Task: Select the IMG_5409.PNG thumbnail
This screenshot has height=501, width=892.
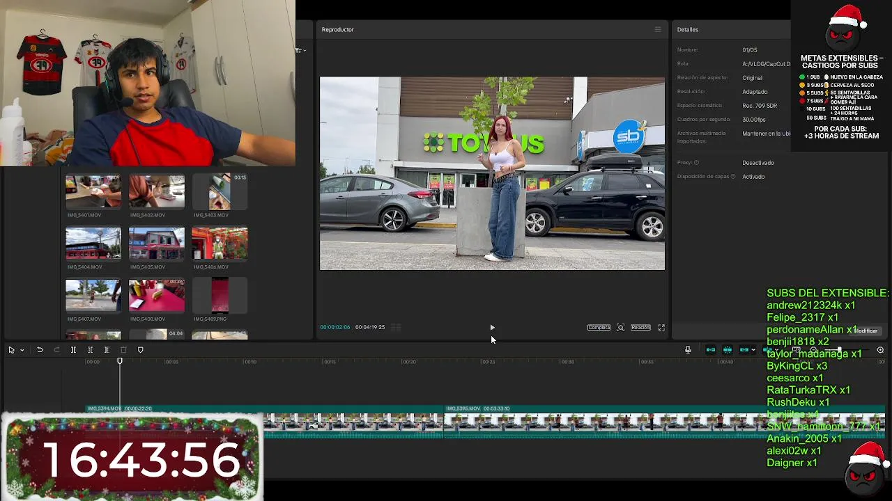Action: pos(220,296)
